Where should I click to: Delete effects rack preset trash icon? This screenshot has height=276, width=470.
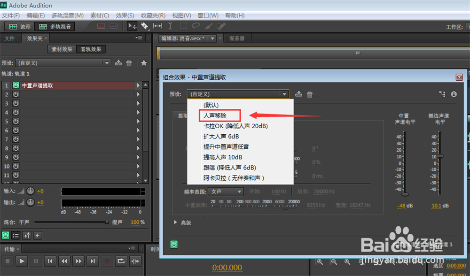pos(129,63)
